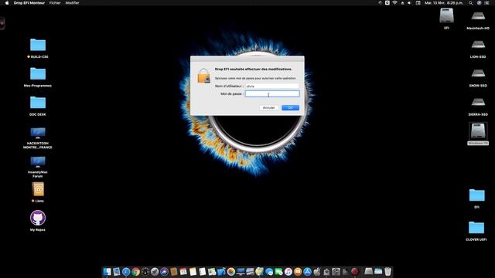Open Siri from the Dock

[x=164, y=272]
